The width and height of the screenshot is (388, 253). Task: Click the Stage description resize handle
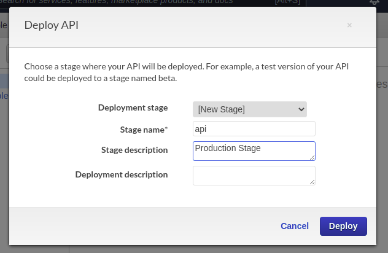point(312,157)
